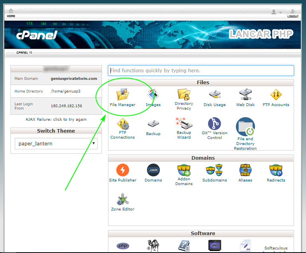
Task: Open the paper_lantern theme dropdown
Action: pyautogui.click(x=56, y=143)
